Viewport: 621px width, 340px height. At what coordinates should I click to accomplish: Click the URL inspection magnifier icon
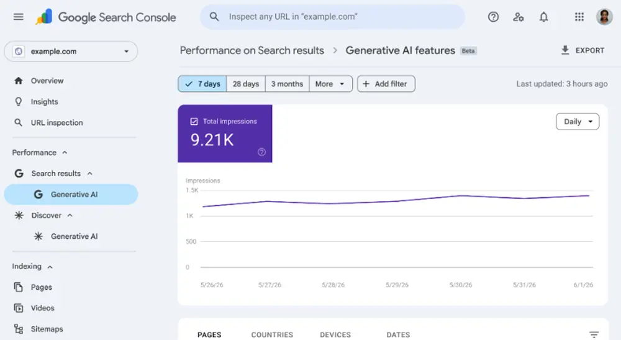tap(18, 123)
